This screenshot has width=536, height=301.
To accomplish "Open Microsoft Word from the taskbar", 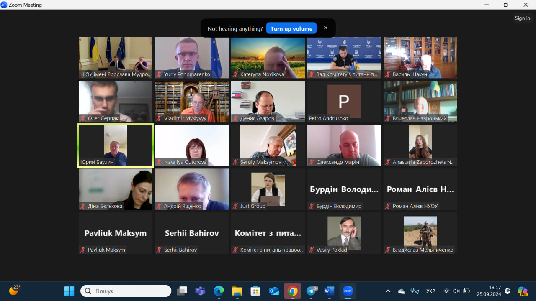I will tap(329, 291).
